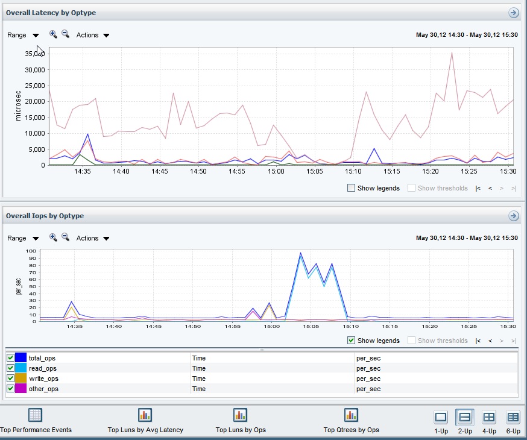This screenshot has height=440, width=527.
Task: Zoom in on the Overall Latency chart
Action: pyautogui.click(x=53, y=34)
